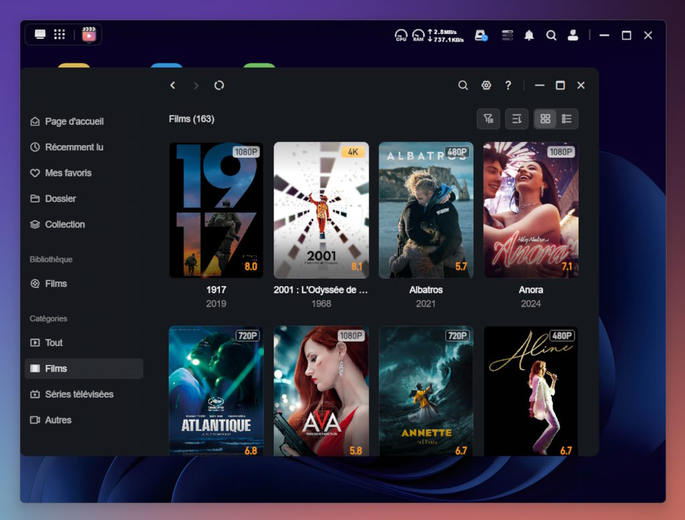Screen dimensions: 685x520
Task: Click the Albatros title text
Action: point(426,290)
